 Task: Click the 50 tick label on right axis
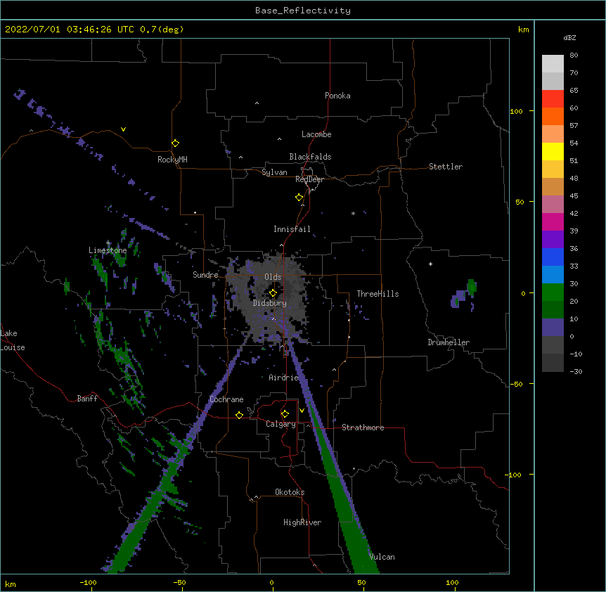[520, 202]
